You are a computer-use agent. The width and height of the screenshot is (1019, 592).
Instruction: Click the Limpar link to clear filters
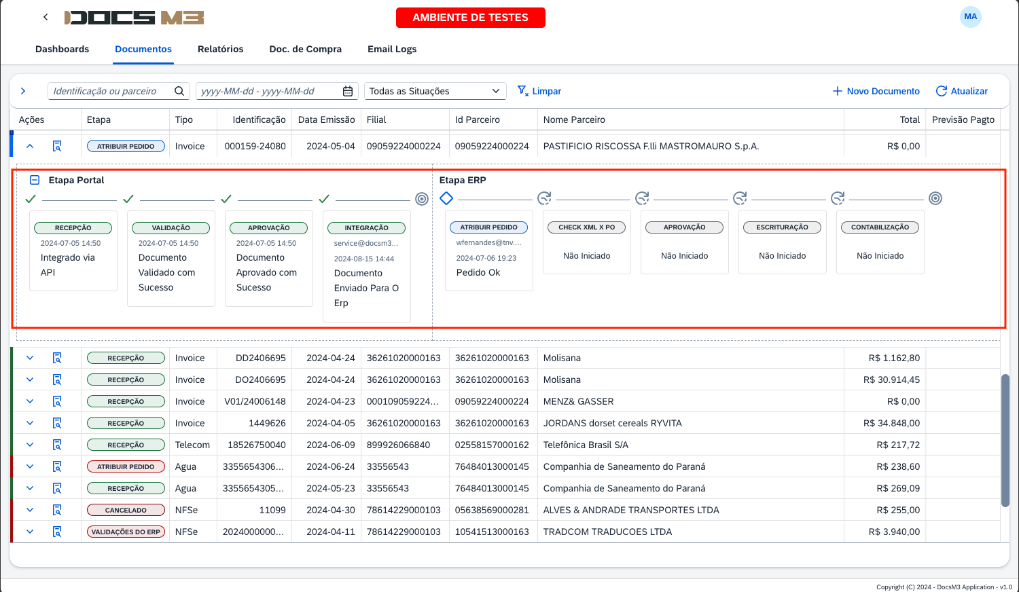point(546,90)
